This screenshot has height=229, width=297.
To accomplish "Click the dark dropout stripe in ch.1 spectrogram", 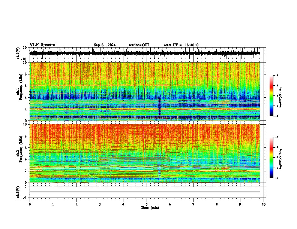I will (x=159, y=108).
